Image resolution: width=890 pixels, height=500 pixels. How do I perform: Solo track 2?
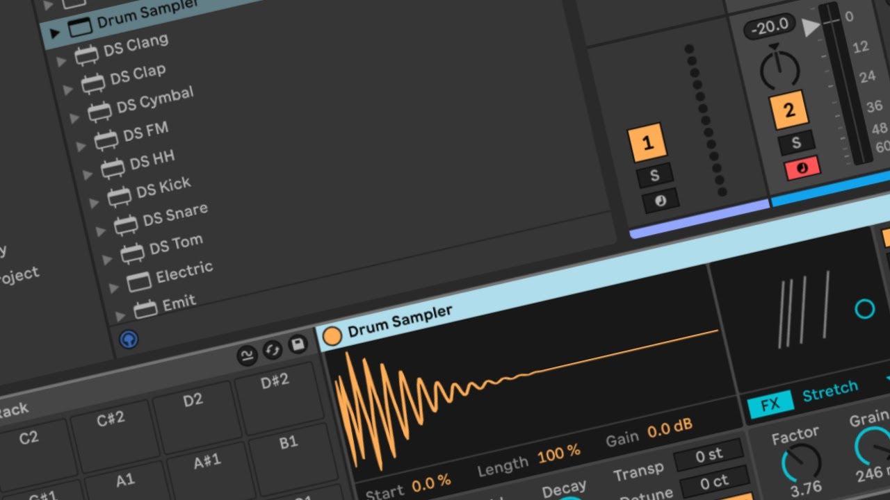tap(796, 143)
